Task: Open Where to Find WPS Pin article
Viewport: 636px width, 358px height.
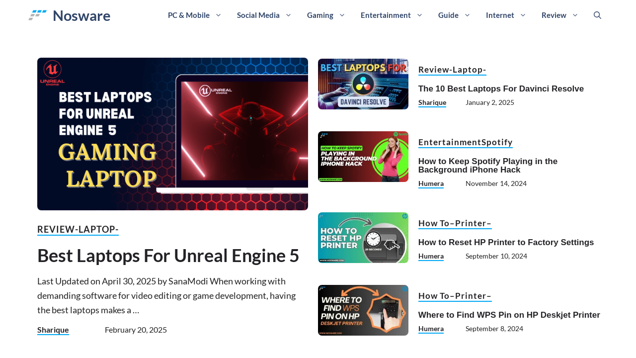Action: 509,315
